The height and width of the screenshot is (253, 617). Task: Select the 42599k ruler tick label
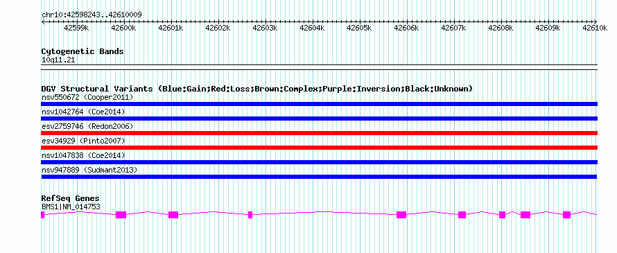(x=76, y=28)
